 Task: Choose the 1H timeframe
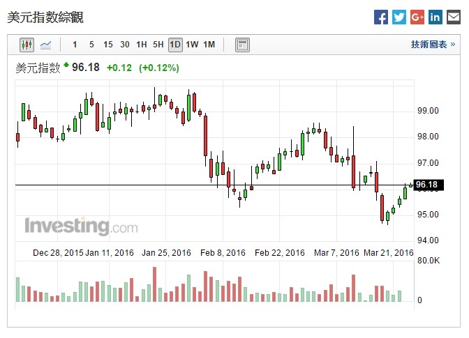142,45
